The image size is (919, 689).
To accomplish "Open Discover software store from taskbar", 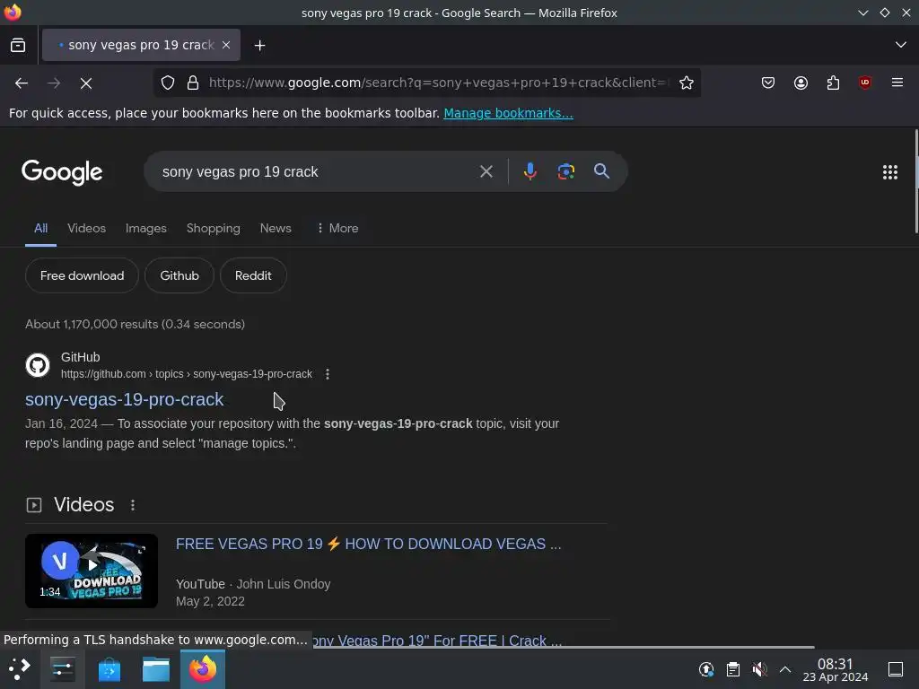I will [109, 668].
